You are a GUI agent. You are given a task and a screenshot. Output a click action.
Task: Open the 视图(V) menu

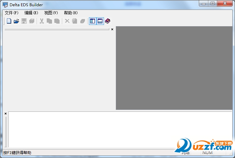(x=51, y=13)
